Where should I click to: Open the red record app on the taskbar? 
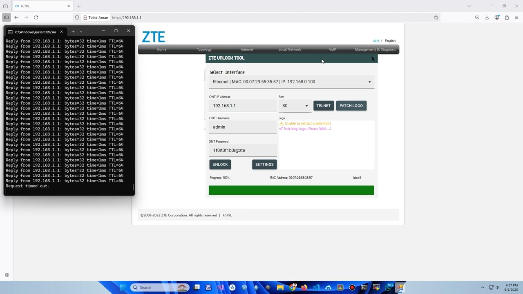click(352, 287)
